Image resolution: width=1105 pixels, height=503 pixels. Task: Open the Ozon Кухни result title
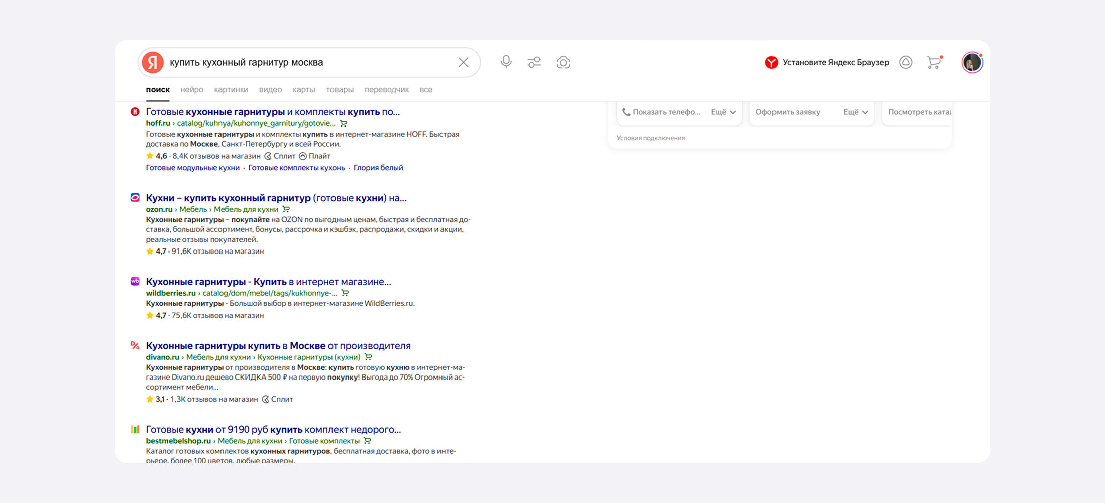276,198
